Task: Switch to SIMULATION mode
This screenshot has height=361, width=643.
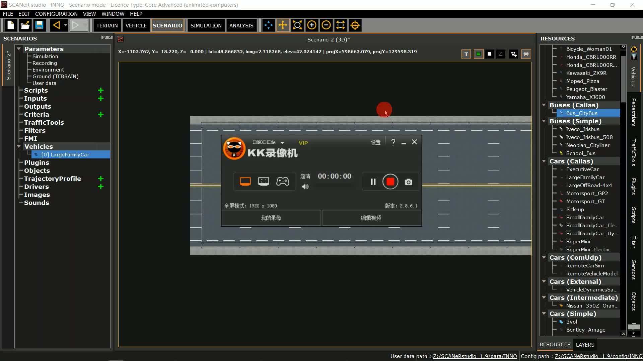Action: (206, 25)
